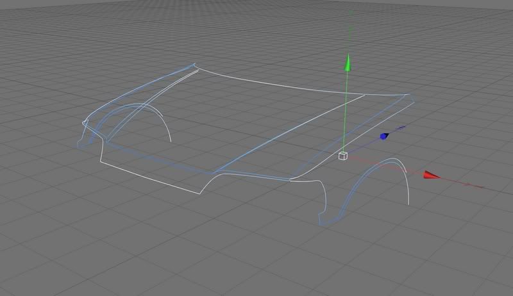The width and height of the screenshot is (513, 296).
Task: Select the rear left wheel arch spline
Action: 131,122
